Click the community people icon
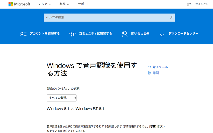 72,34
